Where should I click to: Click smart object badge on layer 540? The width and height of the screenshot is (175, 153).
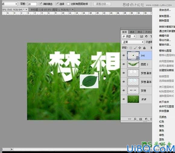coord(138,58)
